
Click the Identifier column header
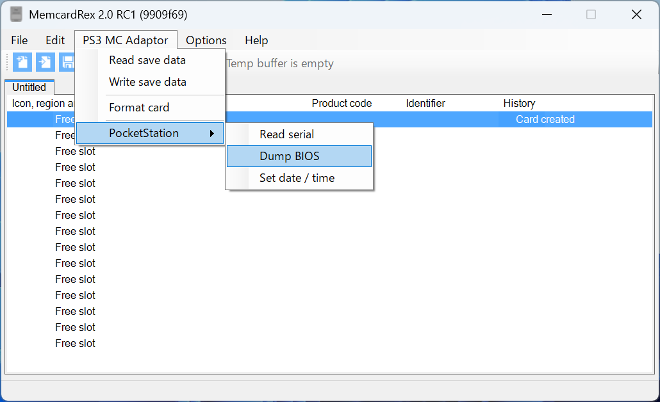click(425, 104)
